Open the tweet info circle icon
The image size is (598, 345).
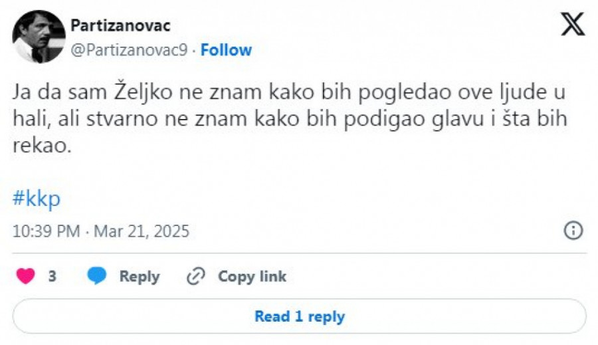click(x=573, y=231)
